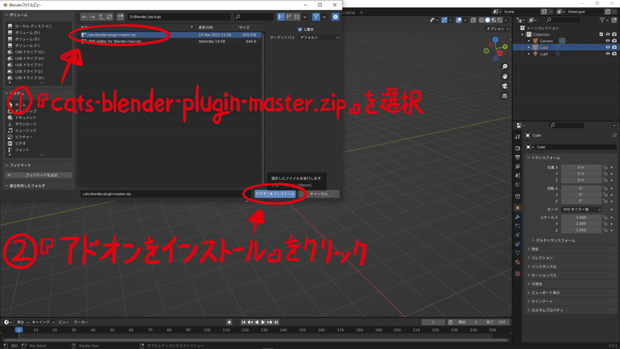Open rotation mode XYZ オイラー角 dropdown
This screenshot has width=620, height=349.
581,209
